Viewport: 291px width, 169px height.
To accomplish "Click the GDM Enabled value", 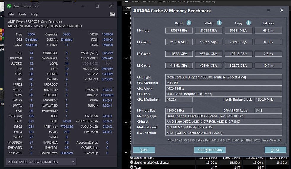I will pos(31,45).
